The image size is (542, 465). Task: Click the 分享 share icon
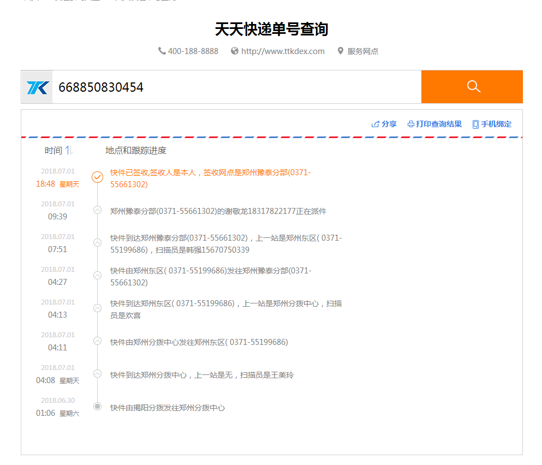(x=375, y=124)
